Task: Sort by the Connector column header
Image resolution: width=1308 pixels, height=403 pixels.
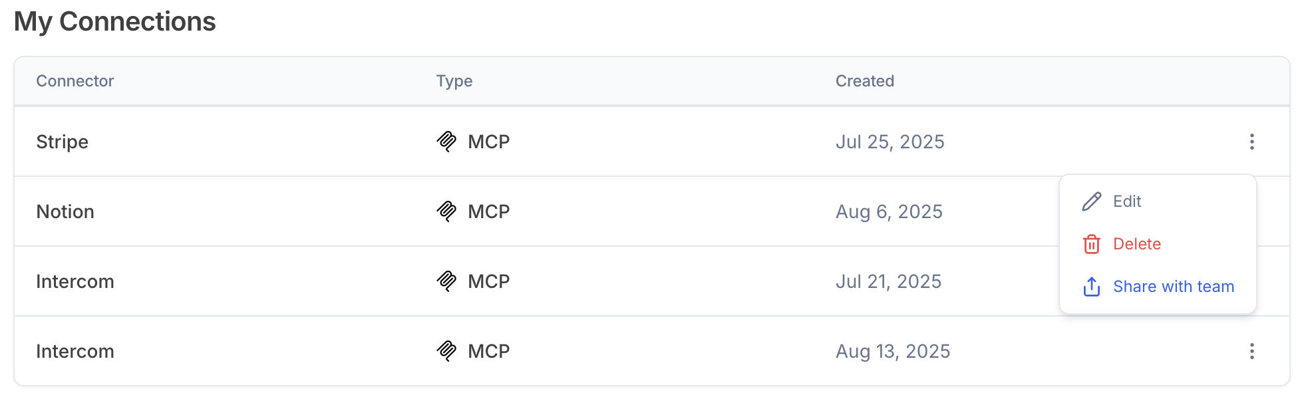Action: coord(75,80)
